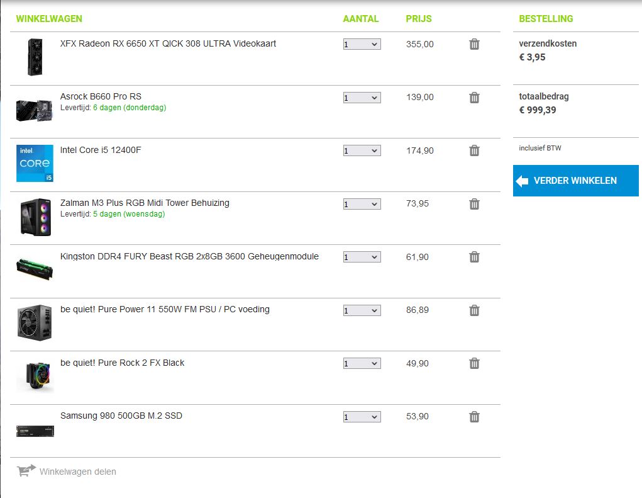
Task: Open the Samsung 980 500GB M.2 SSD link
Action: point(121,416)
